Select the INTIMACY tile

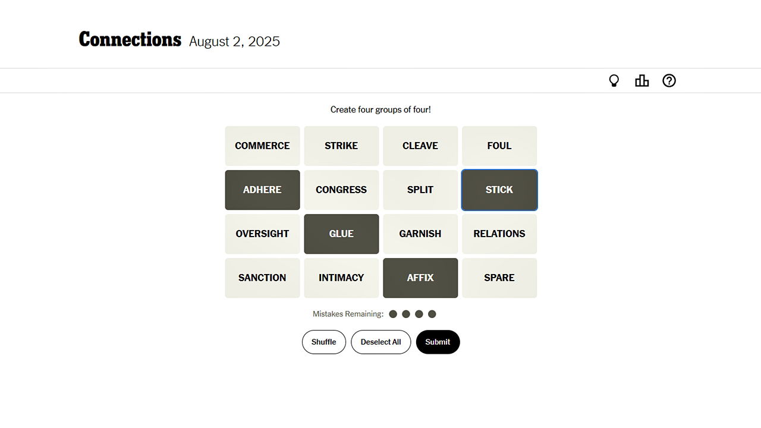[341, 278]
